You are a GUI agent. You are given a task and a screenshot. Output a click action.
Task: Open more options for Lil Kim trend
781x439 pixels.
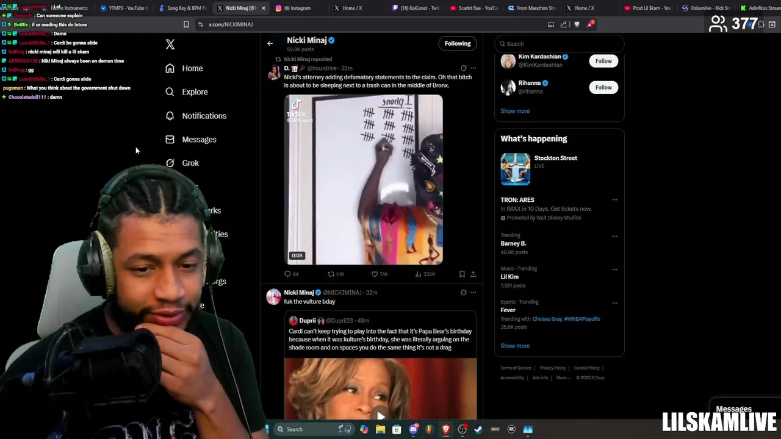pos(614,269)
